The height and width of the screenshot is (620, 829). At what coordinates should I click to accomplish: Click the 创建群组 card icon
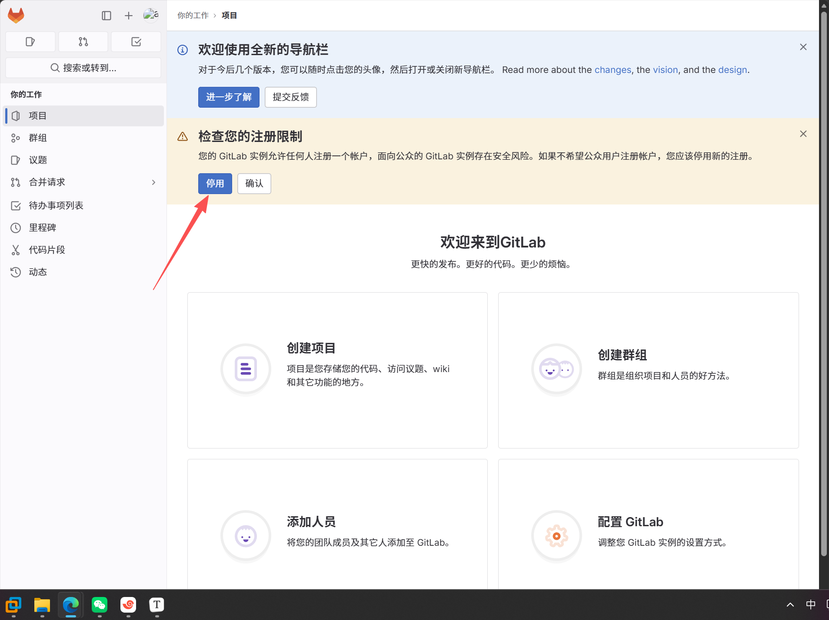click(x=556, y=369)
